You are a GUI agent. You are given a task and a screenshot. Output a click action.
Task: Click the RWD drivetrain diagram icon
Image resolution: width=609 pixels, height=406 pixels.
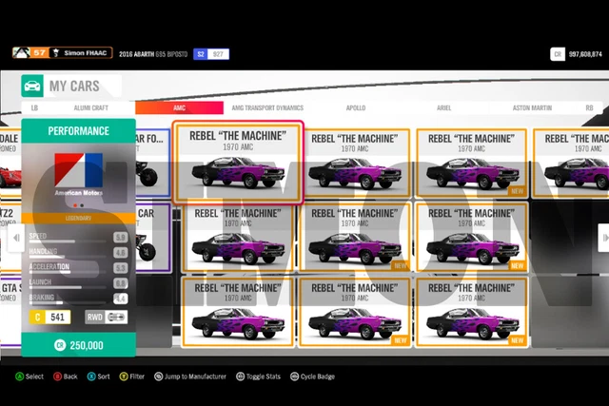tap(116, 318)
